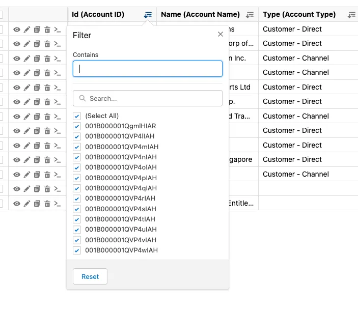Click the pencil icon in the 'Entitle...' row
Screen dimensions: 358x311
(27, 204)
